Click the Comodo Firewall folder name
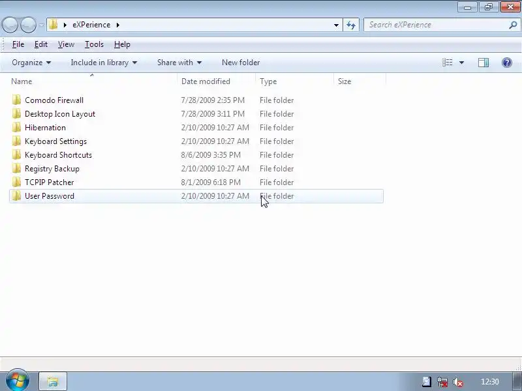The image size is (522, 391). pos(54,100)
